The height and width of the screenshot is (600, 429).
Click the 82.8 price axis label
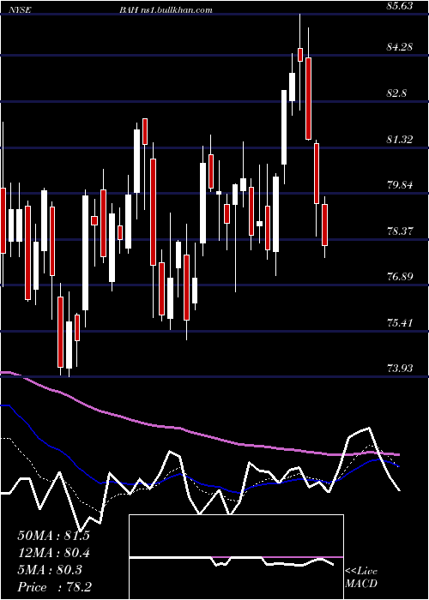pyautogui.click(x=397, y=93)
